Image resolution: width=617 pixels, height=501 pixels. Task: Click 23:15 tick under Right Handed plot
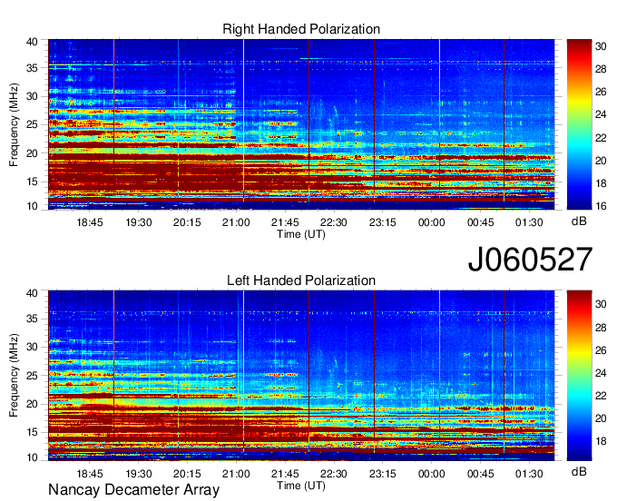pos(383,222)
